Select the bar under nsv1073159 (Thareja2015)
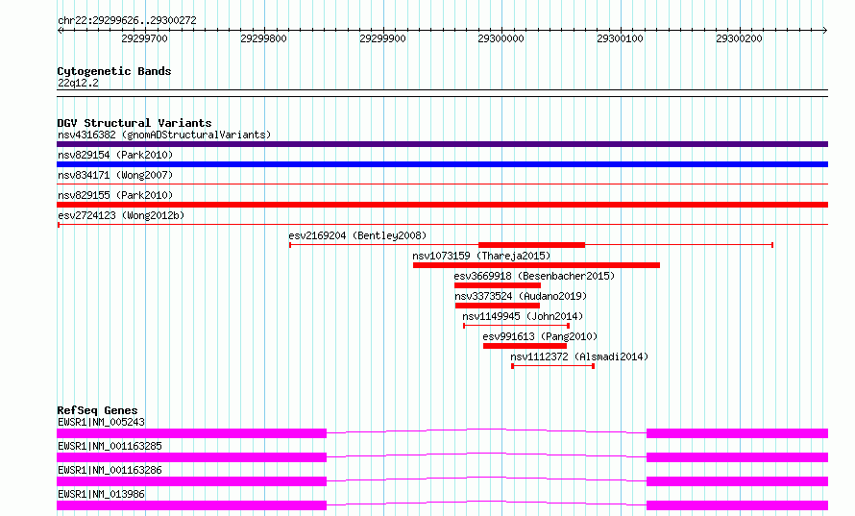Image resolution: width=855 pixels, height=516 pixels. click(x=537, y=265)
